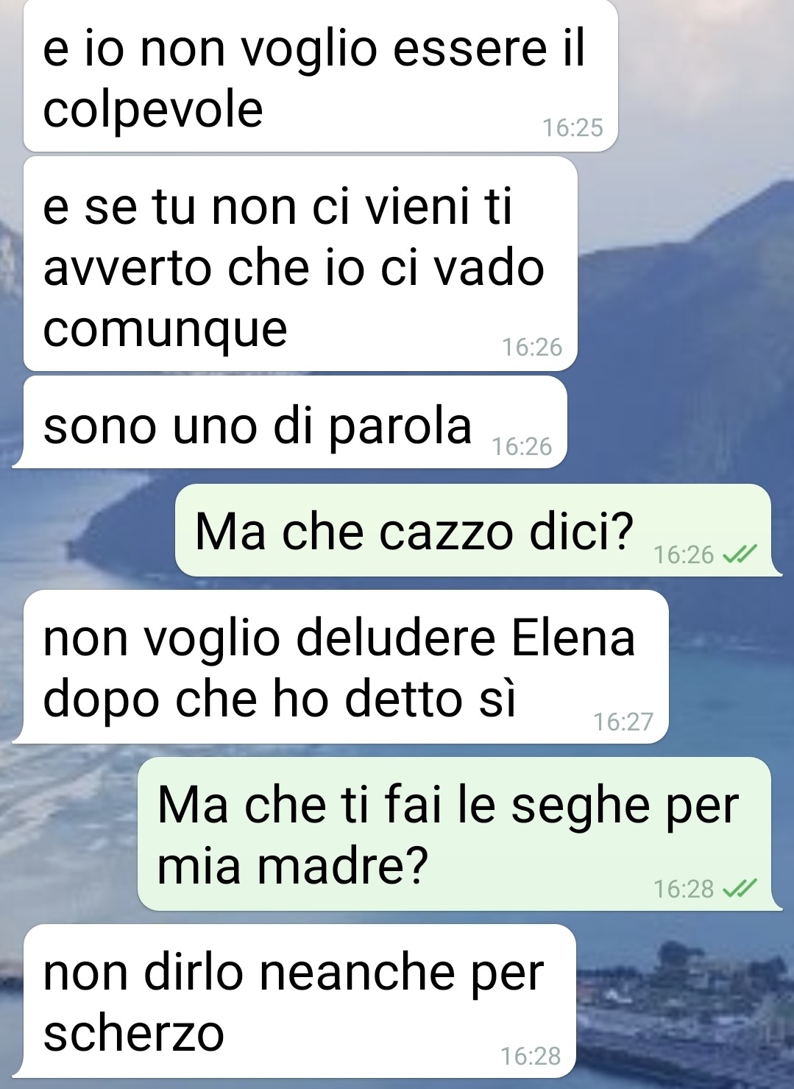Select the message "sono uno di parola"
This screenshot has height=1089, width=794.
coord(295,423)
